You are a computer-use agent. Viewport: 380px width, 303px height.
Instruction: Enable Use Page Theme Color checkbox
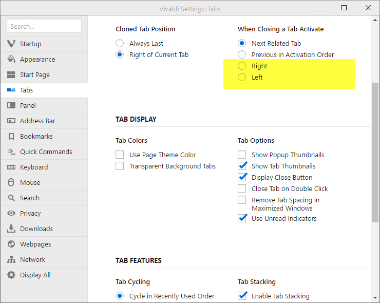tap(120, 155)
